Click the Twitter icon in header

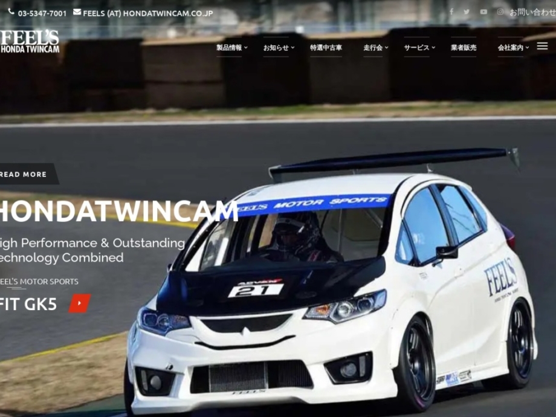tap(467, 11)
